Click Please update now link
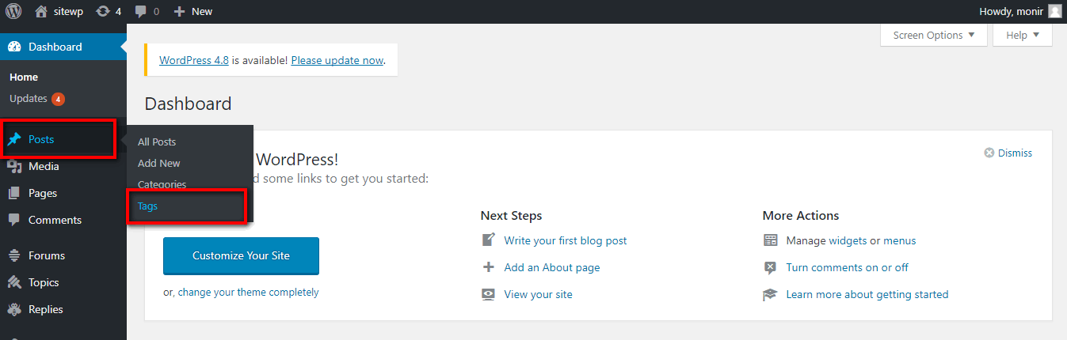Image resolution: width=1067 pixels, height=340 pixels. coord(337,60)
